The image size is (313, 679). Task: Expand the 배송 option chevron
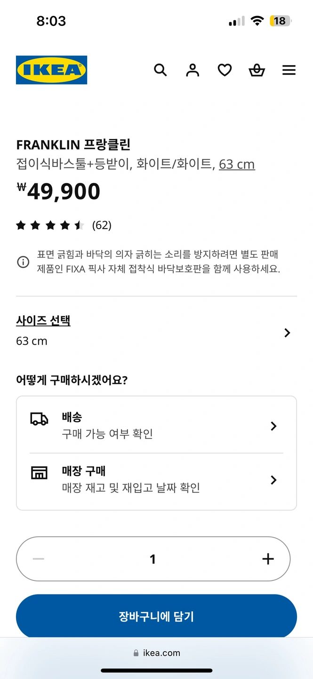click(x=273, y=426)
